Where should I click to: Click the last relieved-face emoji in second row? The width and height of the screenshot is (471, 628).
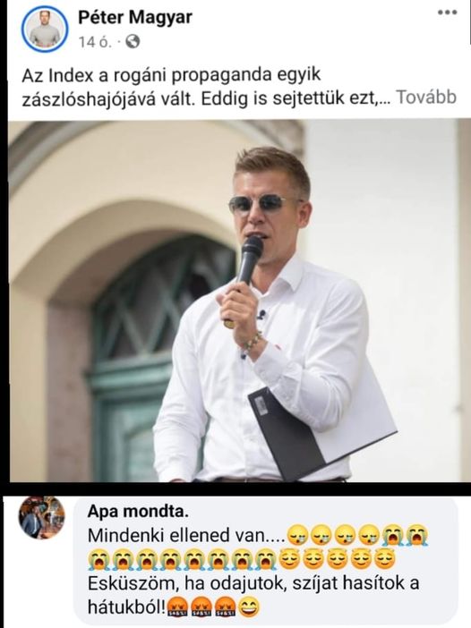[x=385, y=560]
